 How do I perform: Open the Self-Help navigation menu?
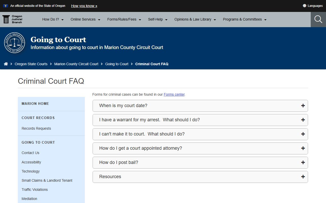coord(158,19)
